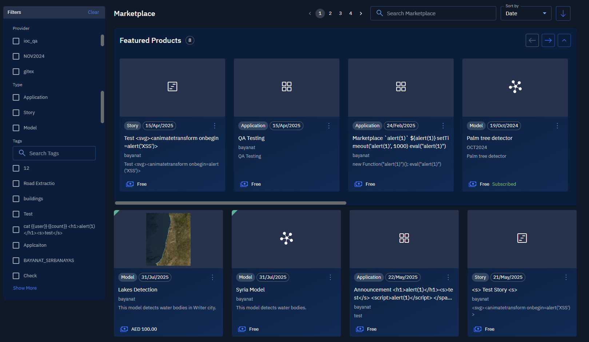The height and width of the screenshot is (342, 589).
Task: Click price icon on Lakes Detection card
Action: 124,329
